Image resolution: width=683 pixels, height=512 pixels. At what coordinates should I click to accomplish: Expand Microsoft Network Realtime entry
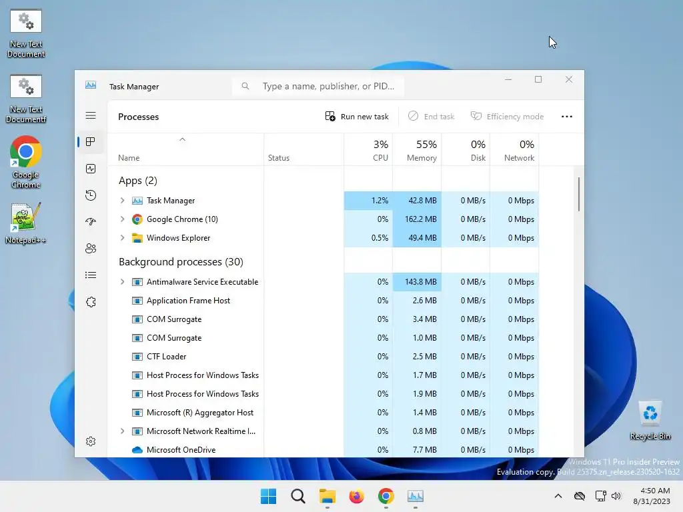coord(123,431)
